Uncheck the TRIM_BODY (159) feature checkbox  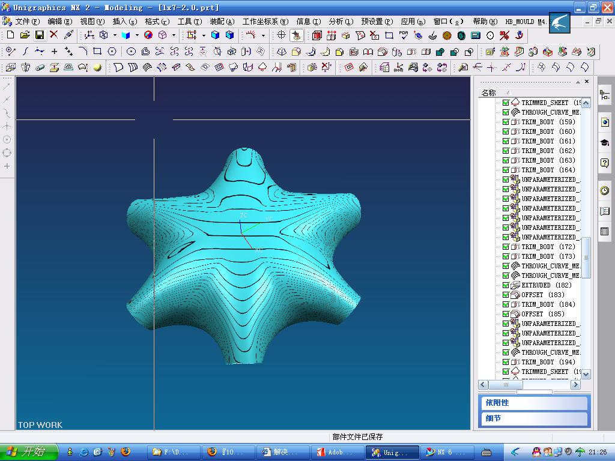(x=506, y=122)
